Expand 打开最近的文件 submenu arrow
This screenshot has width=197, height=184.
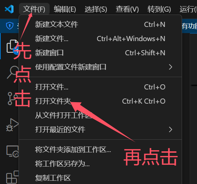(x=170, y=129)
